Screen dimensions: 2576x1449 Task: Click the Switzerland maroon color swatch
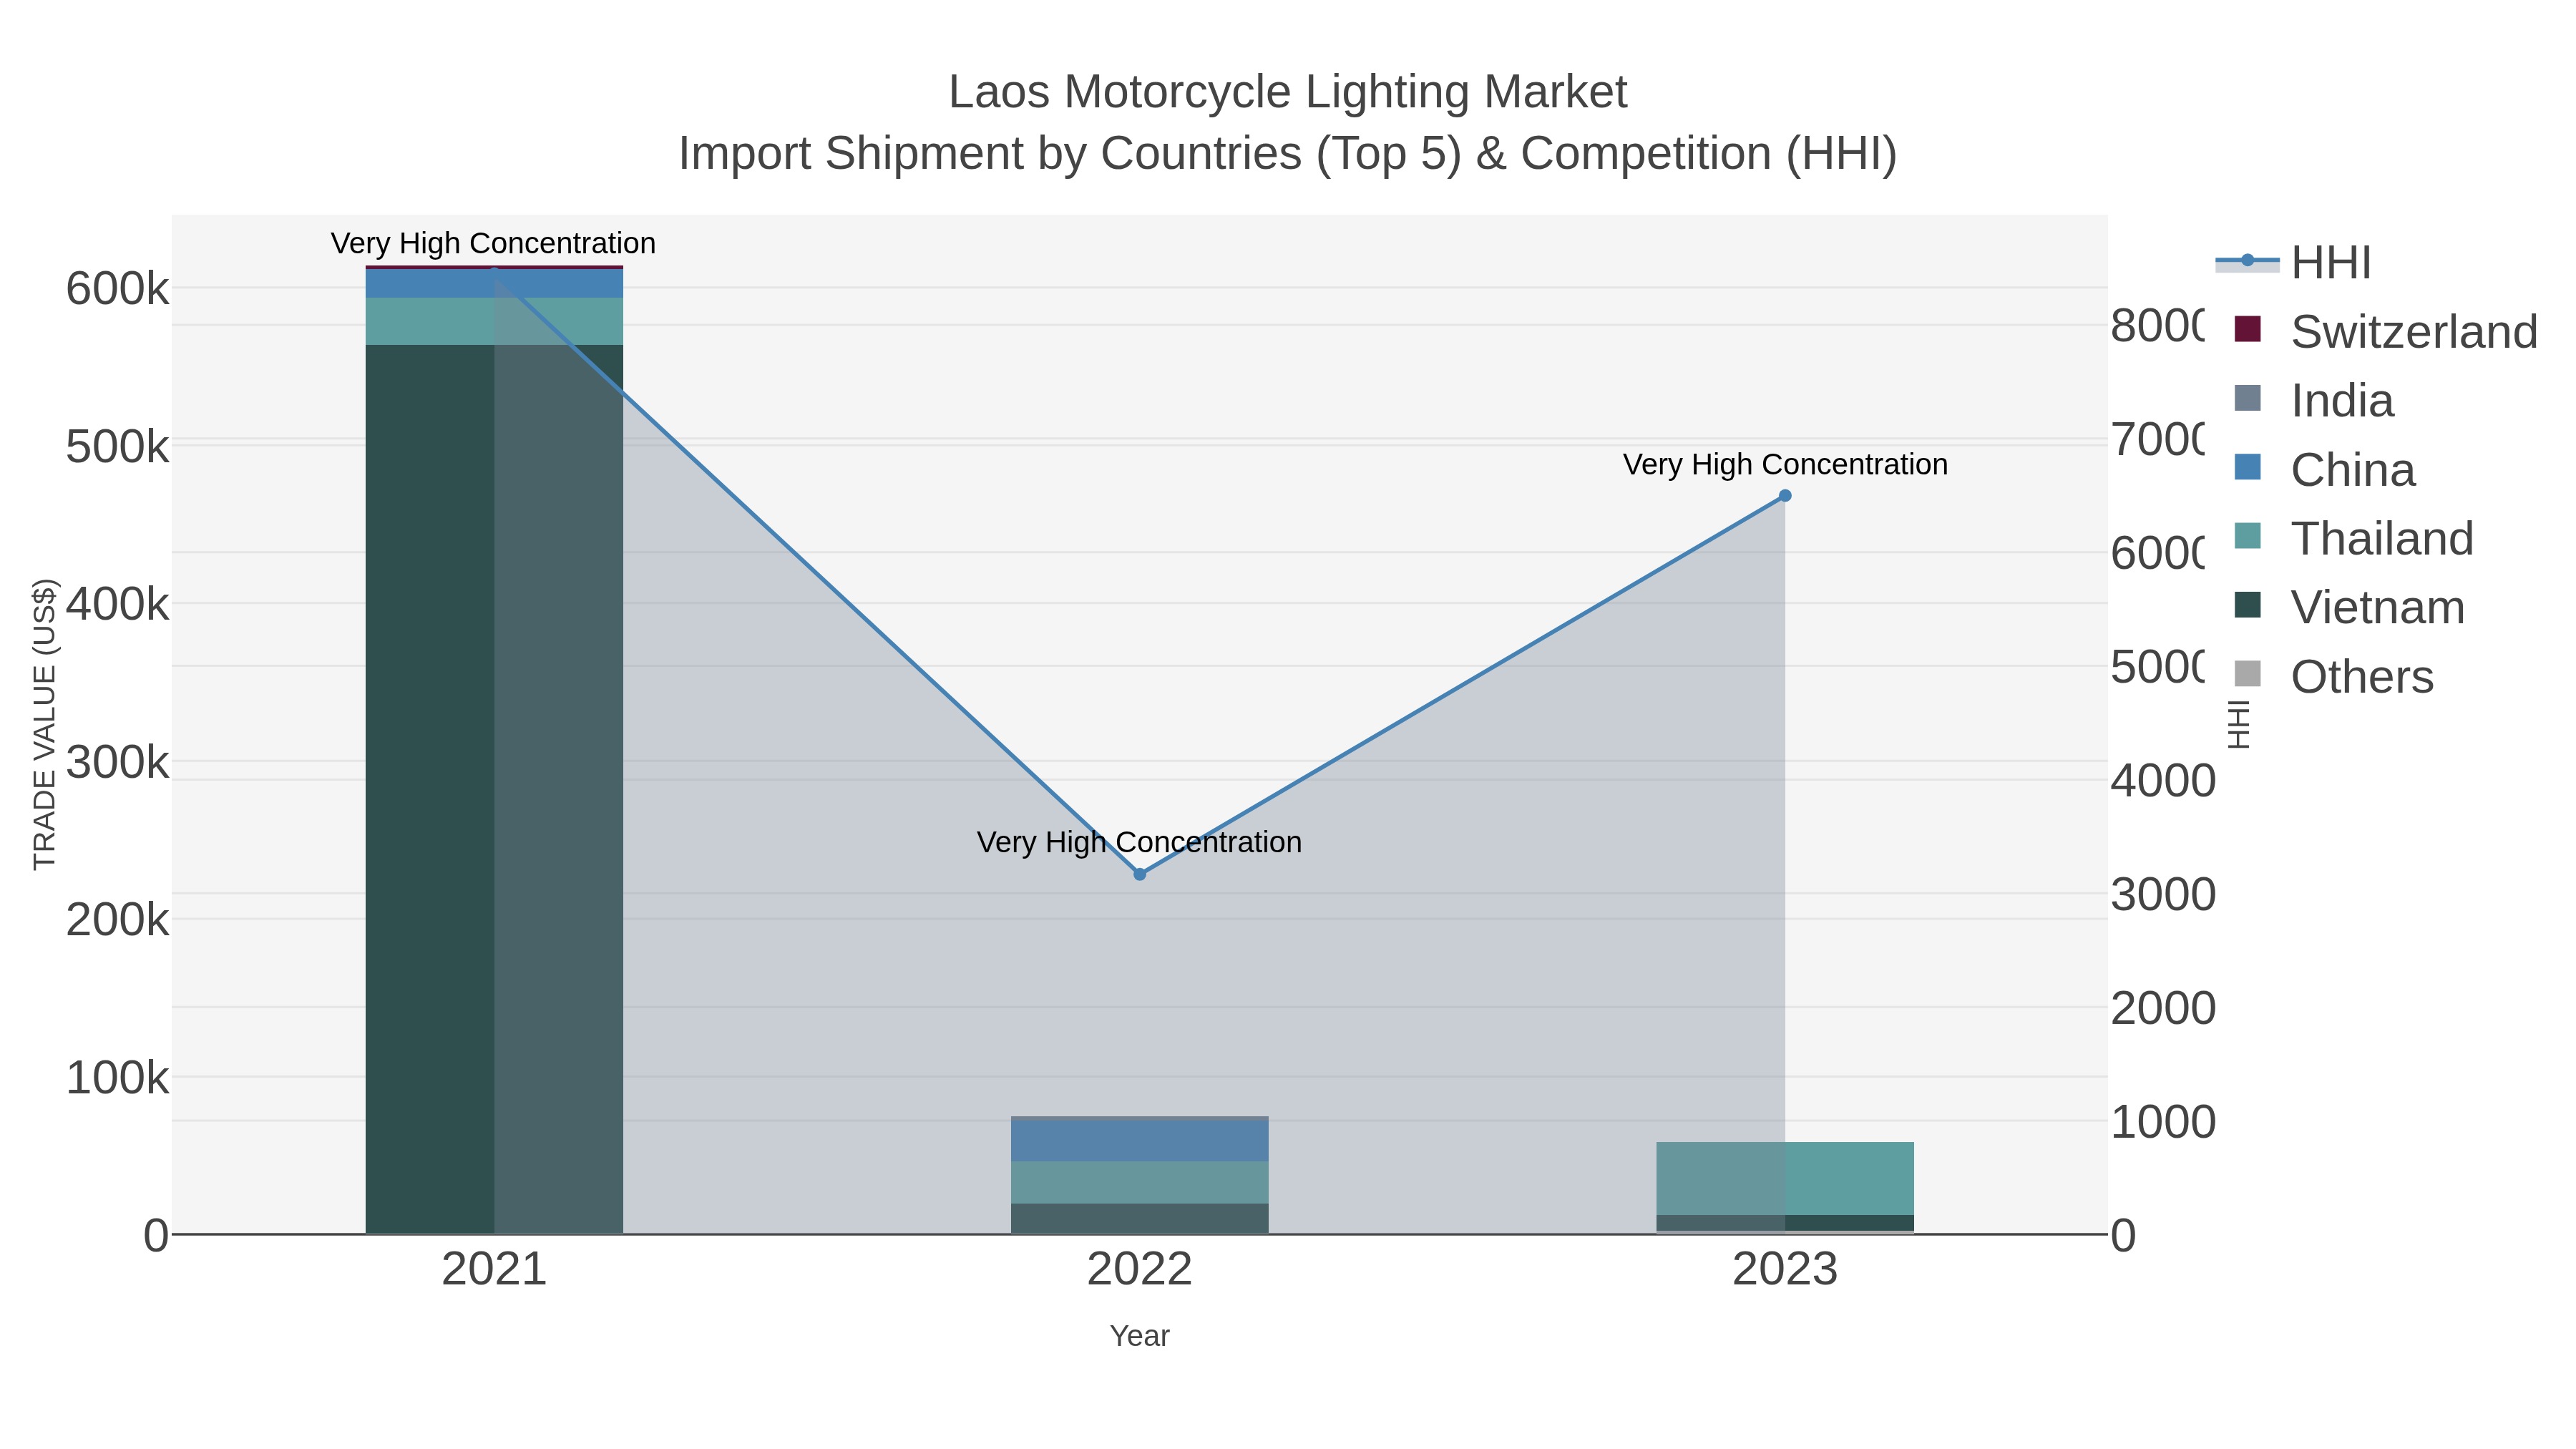click(2247, 329)
